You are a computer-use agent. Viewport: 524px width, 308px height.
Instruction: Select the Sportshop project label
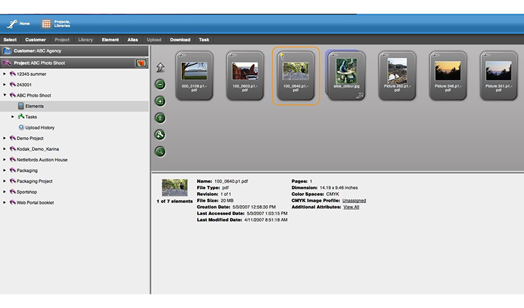point(27,191)
